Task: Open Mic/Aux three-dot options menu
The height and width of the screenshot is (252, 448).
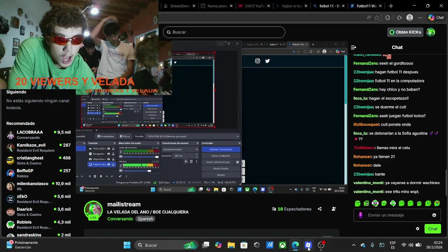Action: 121,166
